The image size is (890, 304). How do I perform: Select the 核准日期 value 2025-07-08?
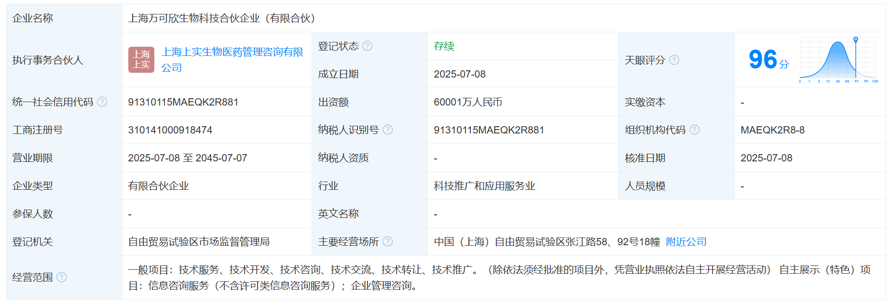pos(767,158)
